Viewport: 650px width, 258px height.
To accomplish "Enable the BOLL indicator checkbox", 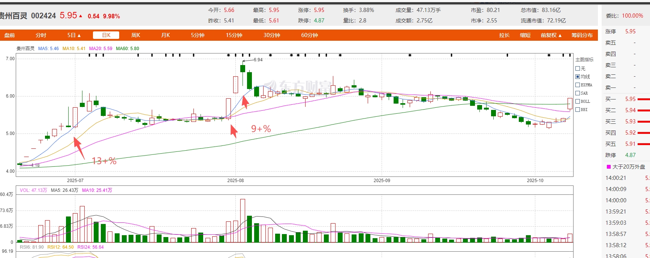I will pyautogui.click(x=578, y=101).
